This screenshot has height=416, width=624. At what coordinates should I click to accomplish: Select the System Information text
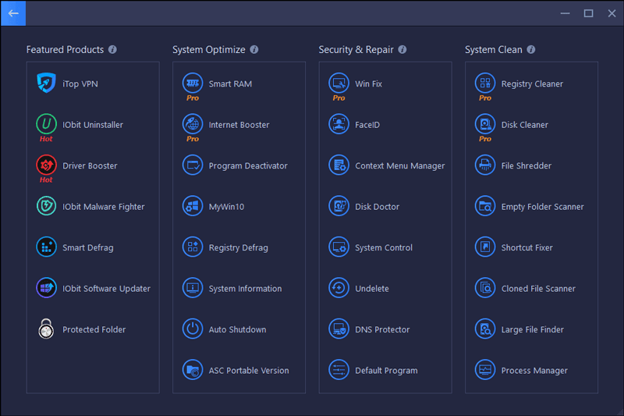[245, 289]
